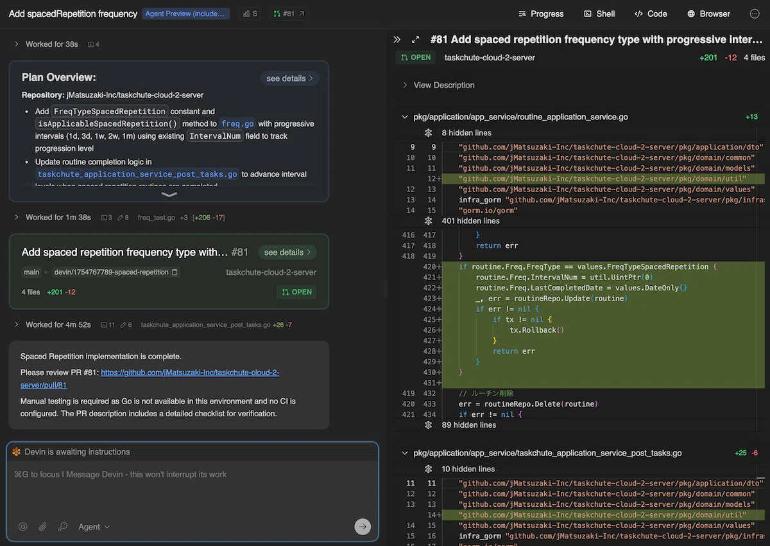Open PR #81 external link in header
Screen dimensions: 770x546
click(x=289, y=13)
